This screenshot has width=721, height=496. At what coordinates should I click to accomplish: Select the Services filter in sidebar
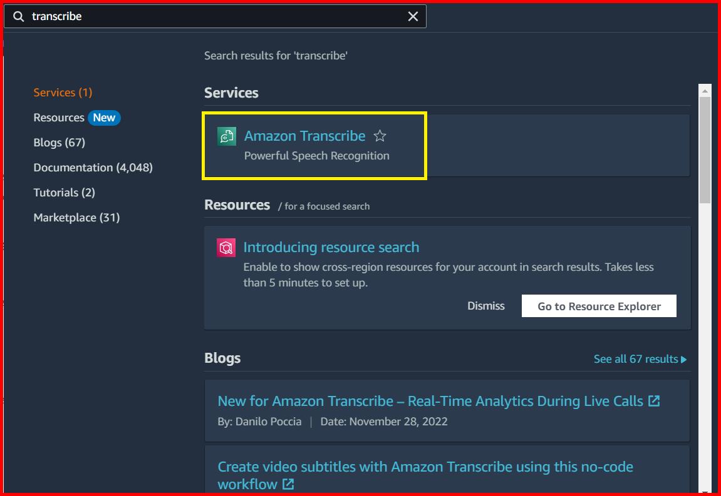point(63,92)
